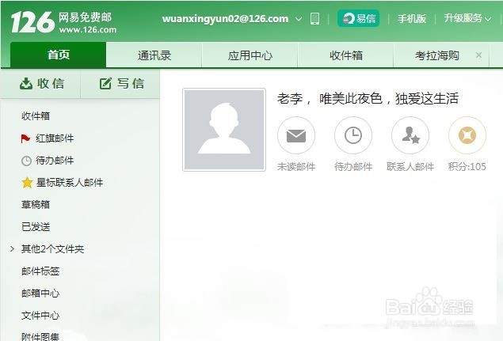The height and width of the screenshot is (341, 503).
Task: Click the 联系人邮件 label
Action: [410, 167]
